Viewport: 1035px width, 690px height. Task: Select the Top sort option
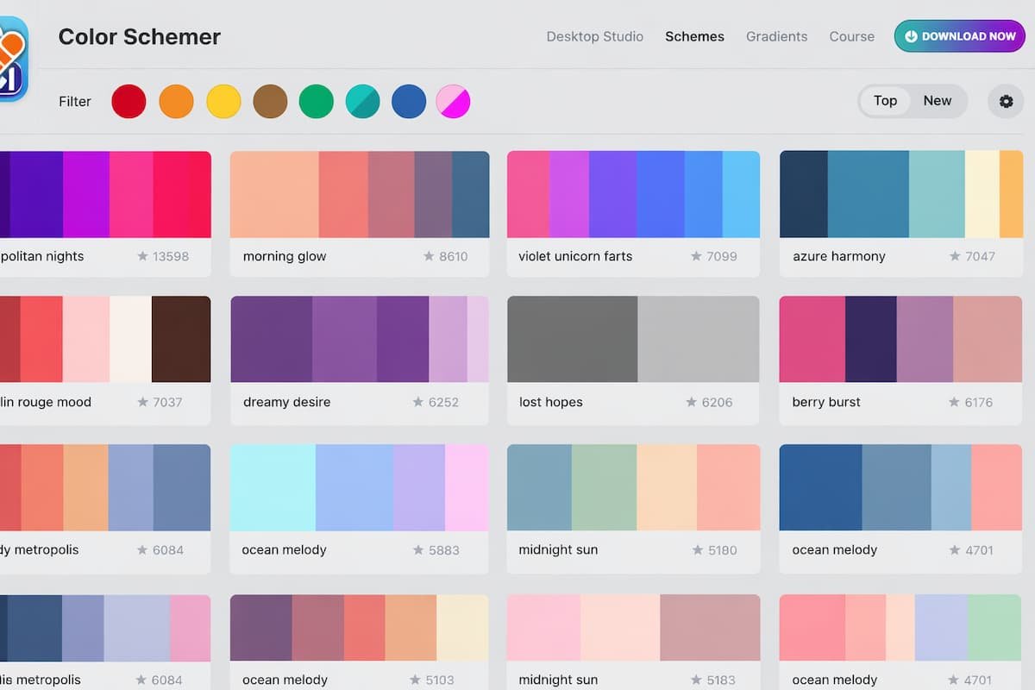885,101
